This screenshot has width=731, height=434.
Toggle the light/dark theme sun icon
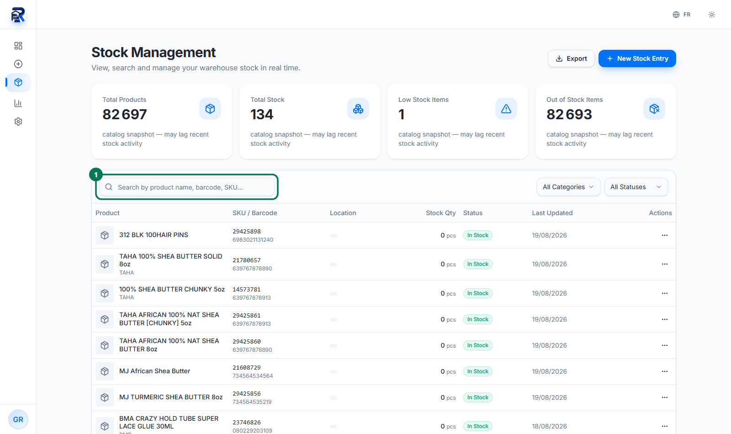click(x=712, y=15)
